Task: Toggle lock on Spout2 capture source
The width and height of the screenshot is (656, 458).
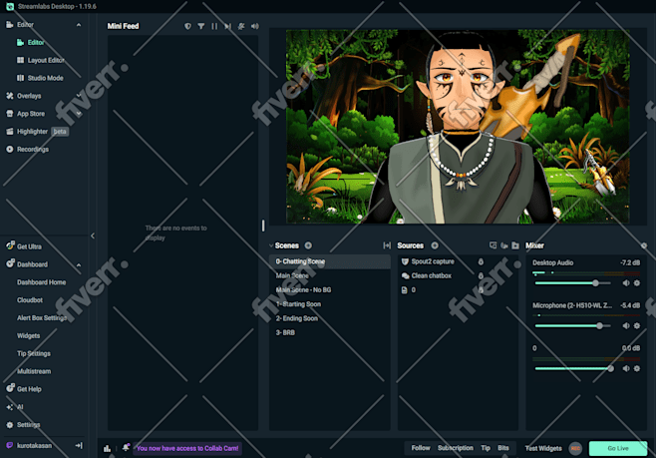Action: pyautogui.click(x=481, y=261)
